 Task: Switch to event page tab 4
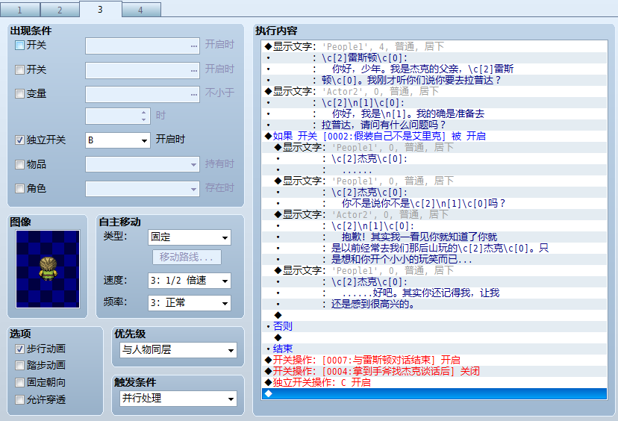[141, 10]
